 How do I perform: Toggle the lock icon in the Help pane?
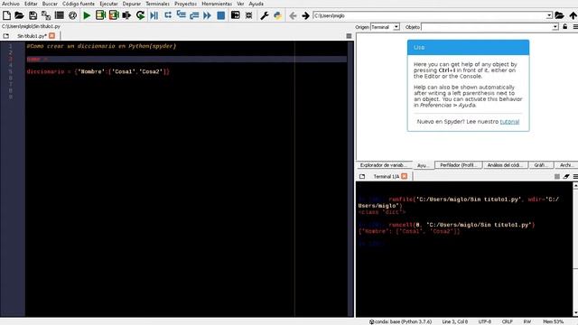point(564,26)
